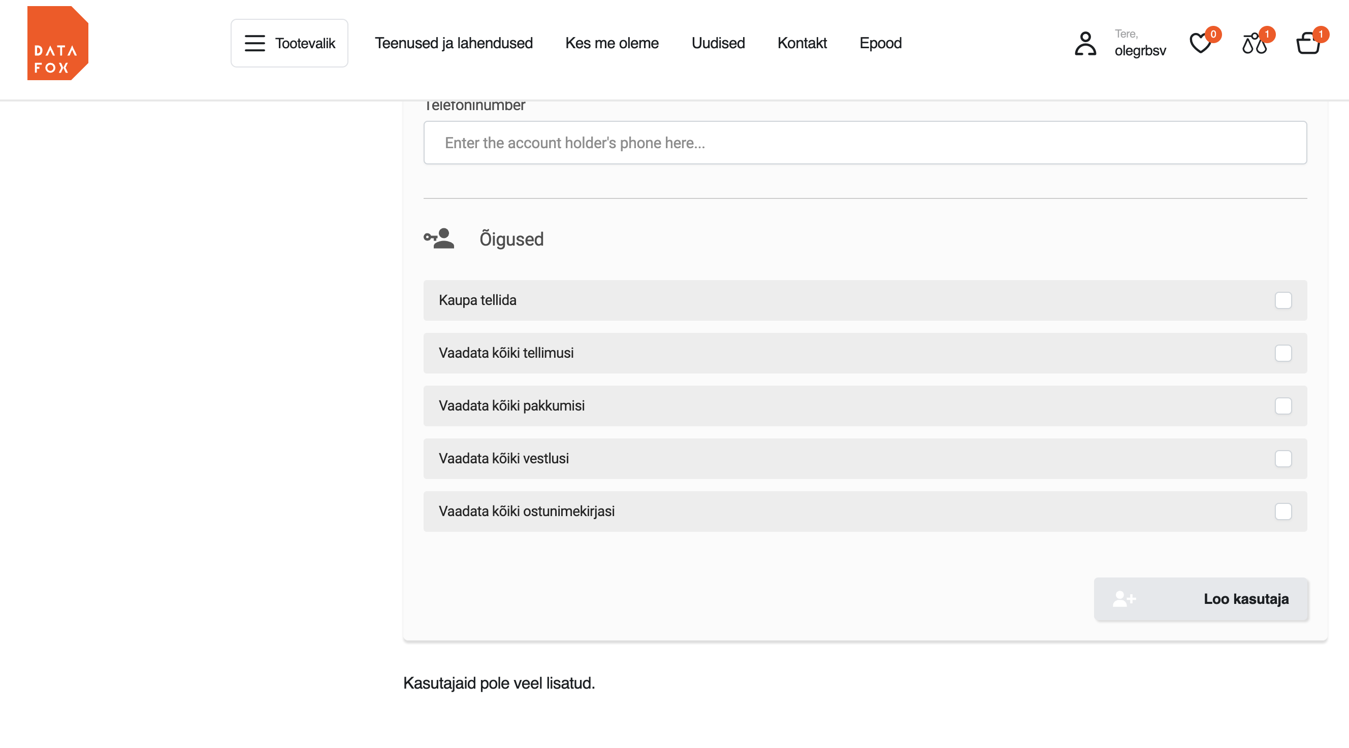Image resolution: width=1349 pixels, height=748 pixels.
Task: Click the Vaadata kõiki pakkumisi label
Action: tap(511, 406)
